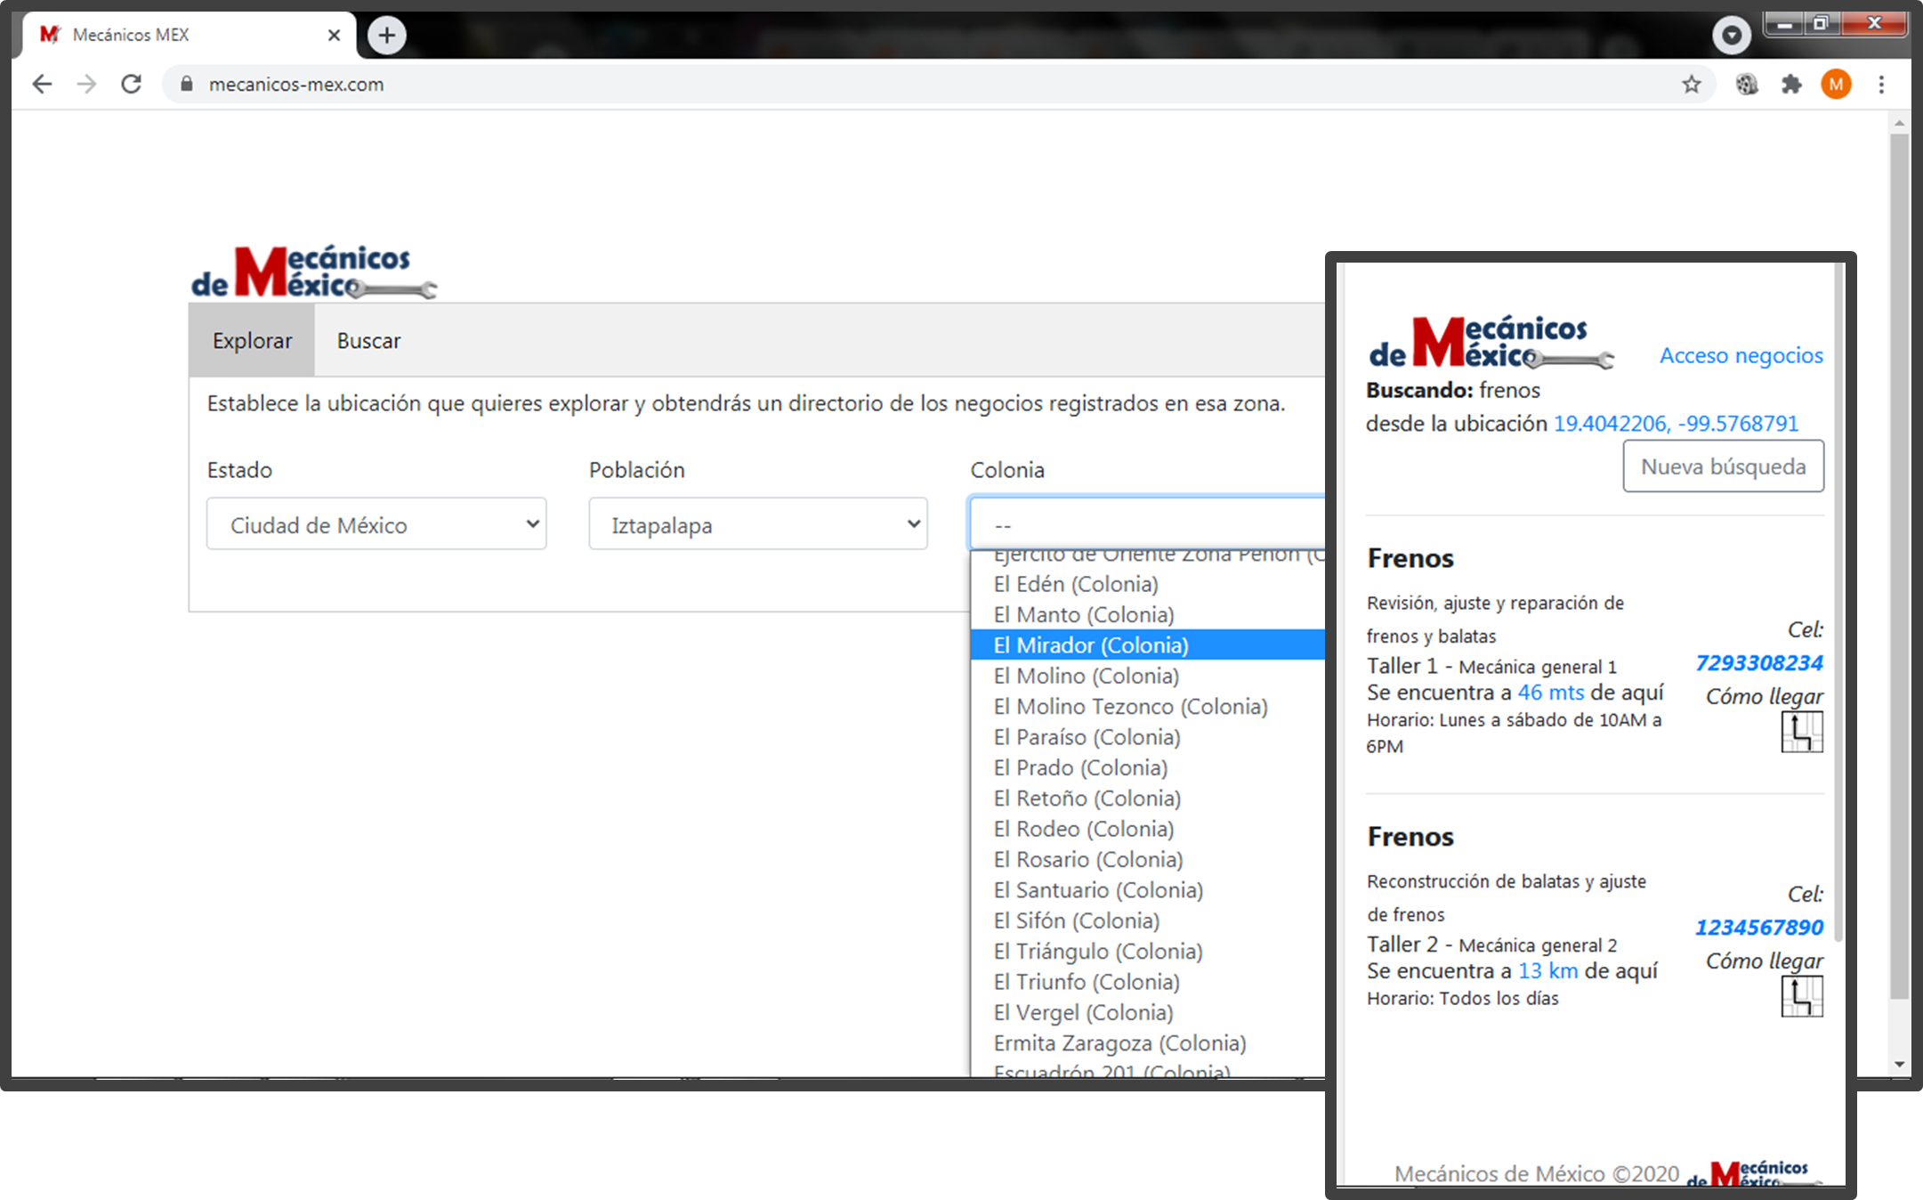Click the Taller 1 - Mecánica general 1 text

pyautogui.click(x=1492, y=666)
